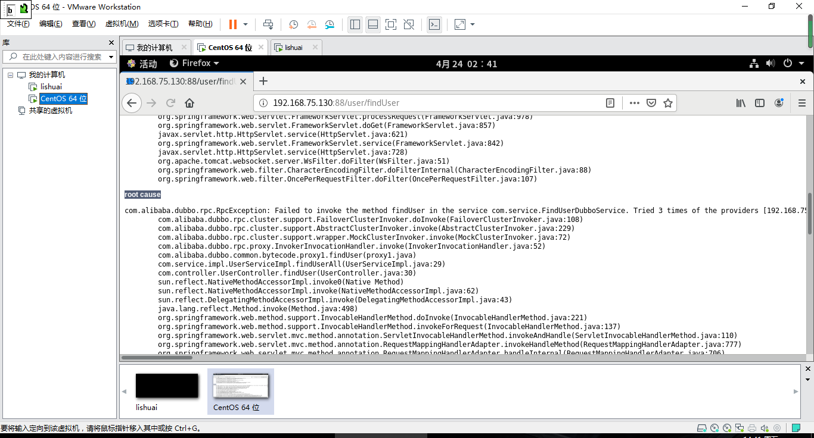Click the hard disk device icon in status bar
Screen dimensions: 814x438
click(x=703, y=428)
